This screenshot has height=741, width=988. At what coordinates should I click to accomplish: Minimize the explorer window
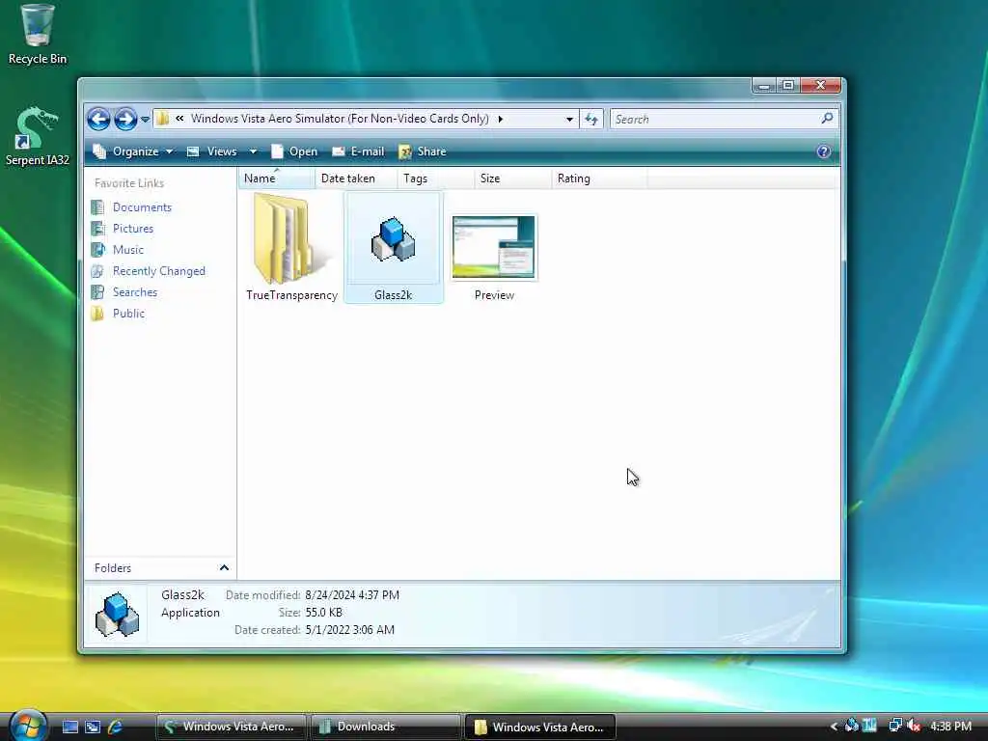pos(764,86)
